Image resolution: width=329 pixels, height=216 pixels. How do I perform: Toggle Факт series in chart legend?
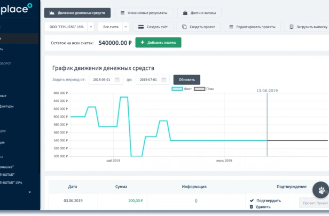point(182,89)
